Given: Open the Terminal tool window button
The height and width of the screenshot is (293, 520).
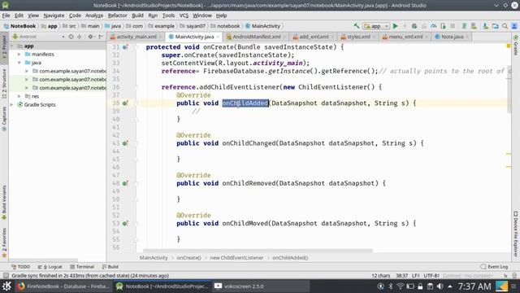Looking at the screenshot, I should pos(82,267).
